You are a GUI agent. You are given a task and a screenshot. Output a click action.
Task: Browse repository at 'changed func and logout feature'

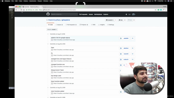click(132, 59)
